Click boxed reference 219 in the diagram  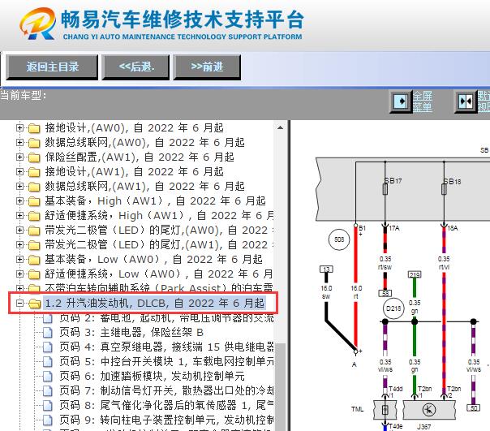pos(415,274)
